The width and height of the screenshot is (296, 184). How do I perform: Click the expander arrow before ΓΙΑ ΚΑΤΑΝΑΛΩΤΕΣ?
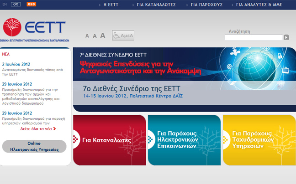coord(133,5)
